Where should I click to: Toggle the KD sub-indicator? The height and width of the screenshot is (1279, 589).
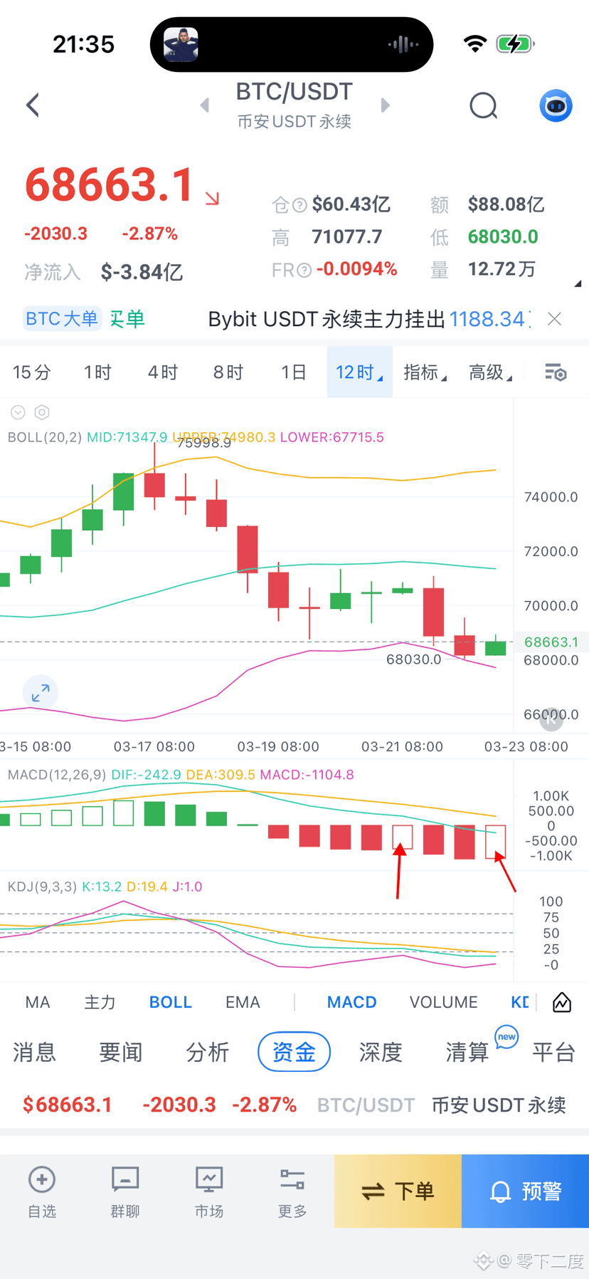coord(520,1003)
